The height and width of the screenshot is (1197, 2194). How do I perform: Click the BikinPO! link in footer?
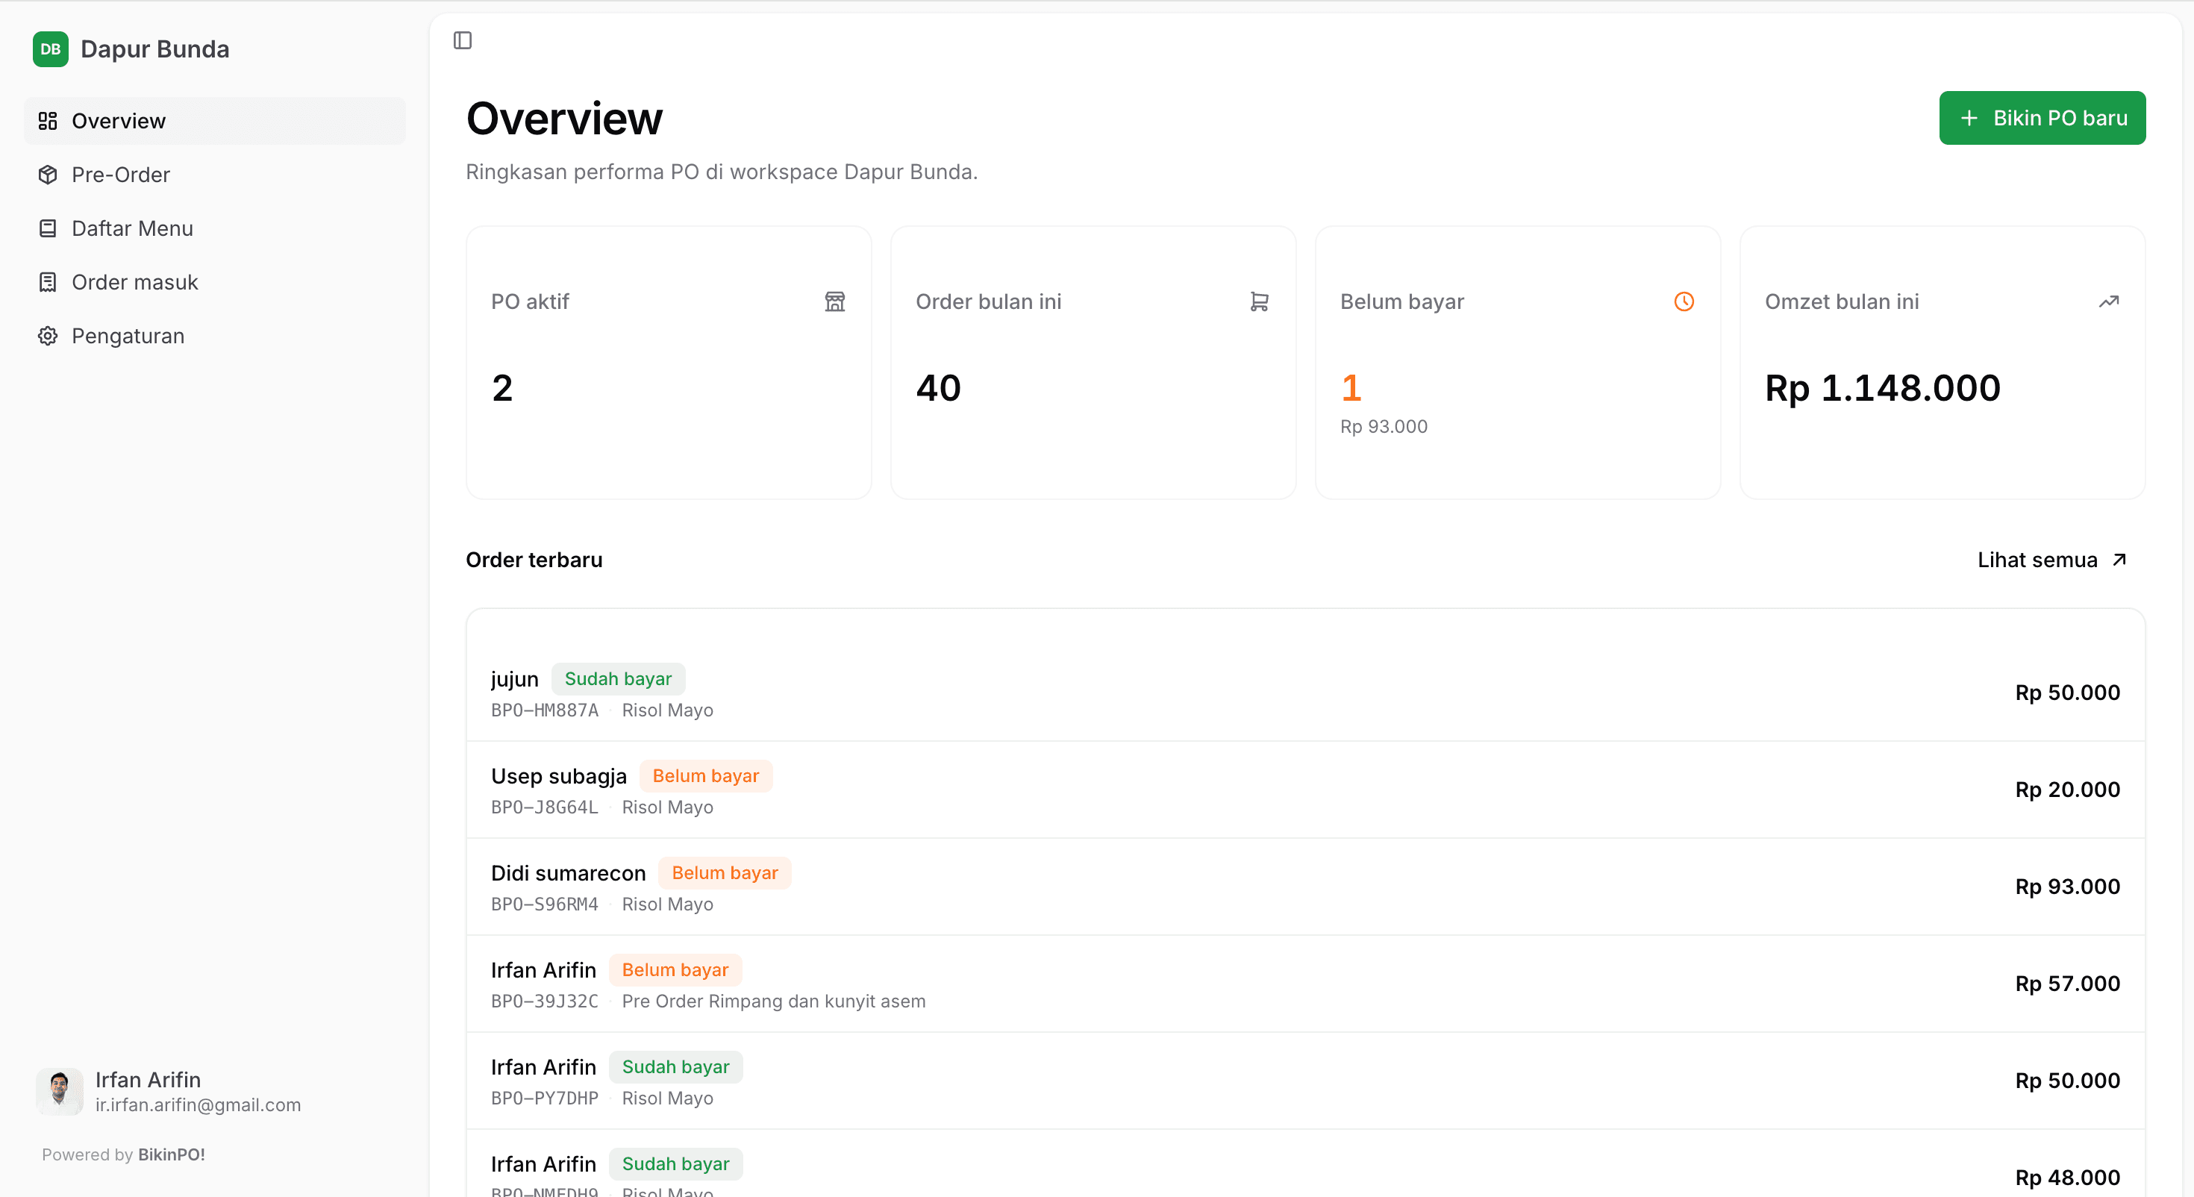coord(171,1154)
